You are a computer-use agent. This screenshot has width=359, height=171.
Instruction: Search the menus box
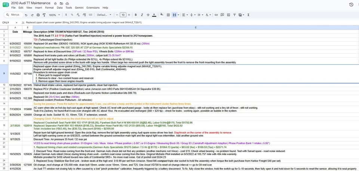14,15
